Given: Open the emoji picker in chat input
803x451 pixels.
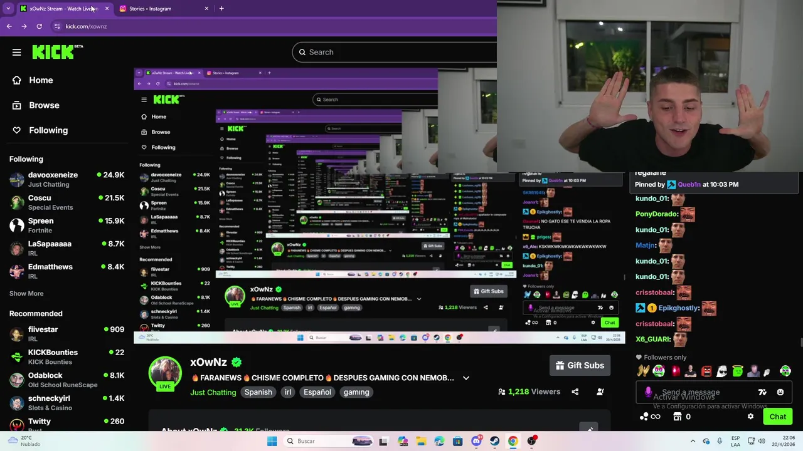Looking at the screenshot, I should tap(780, 392).
